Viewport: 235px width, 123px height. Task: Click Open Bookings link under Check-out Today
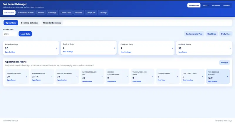(x=126, y=52)
